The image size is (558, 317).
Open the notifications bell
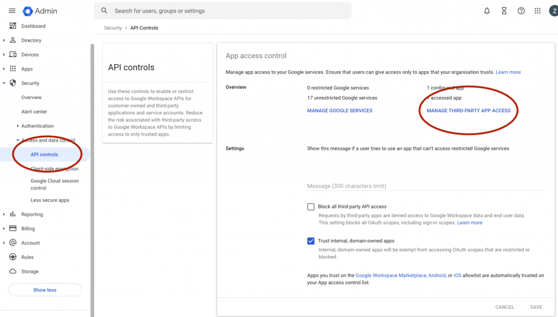point(487,11)
